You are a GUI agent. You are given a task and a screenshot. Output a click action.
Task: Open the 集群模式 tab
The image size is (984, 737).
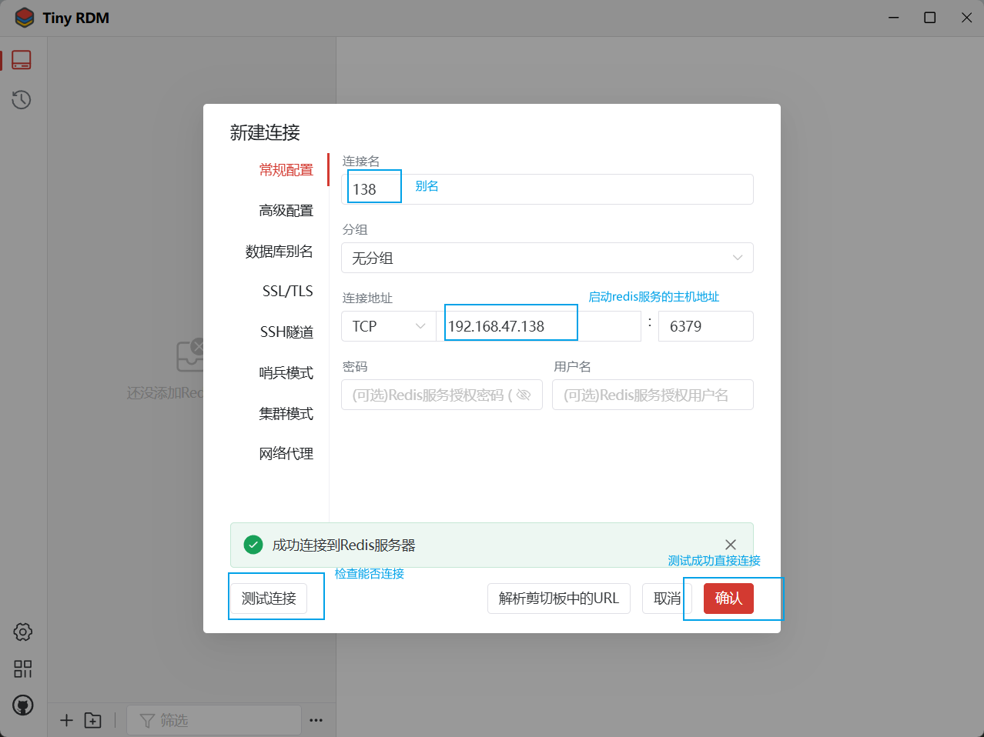point(286,414)
